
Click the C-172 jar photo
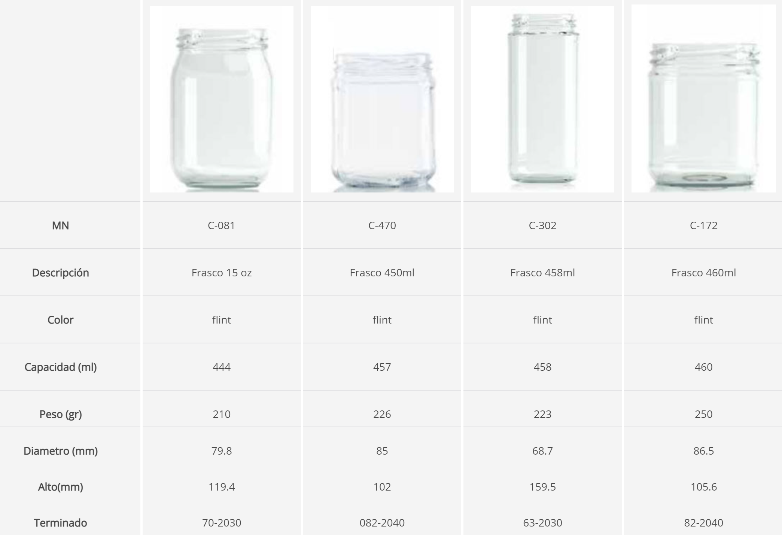[x=703, y=99]
